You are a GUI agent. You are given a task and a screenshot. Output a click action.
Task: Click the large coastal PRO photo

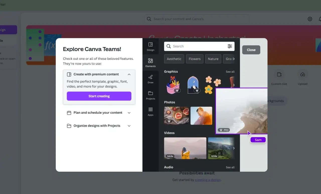242,111
